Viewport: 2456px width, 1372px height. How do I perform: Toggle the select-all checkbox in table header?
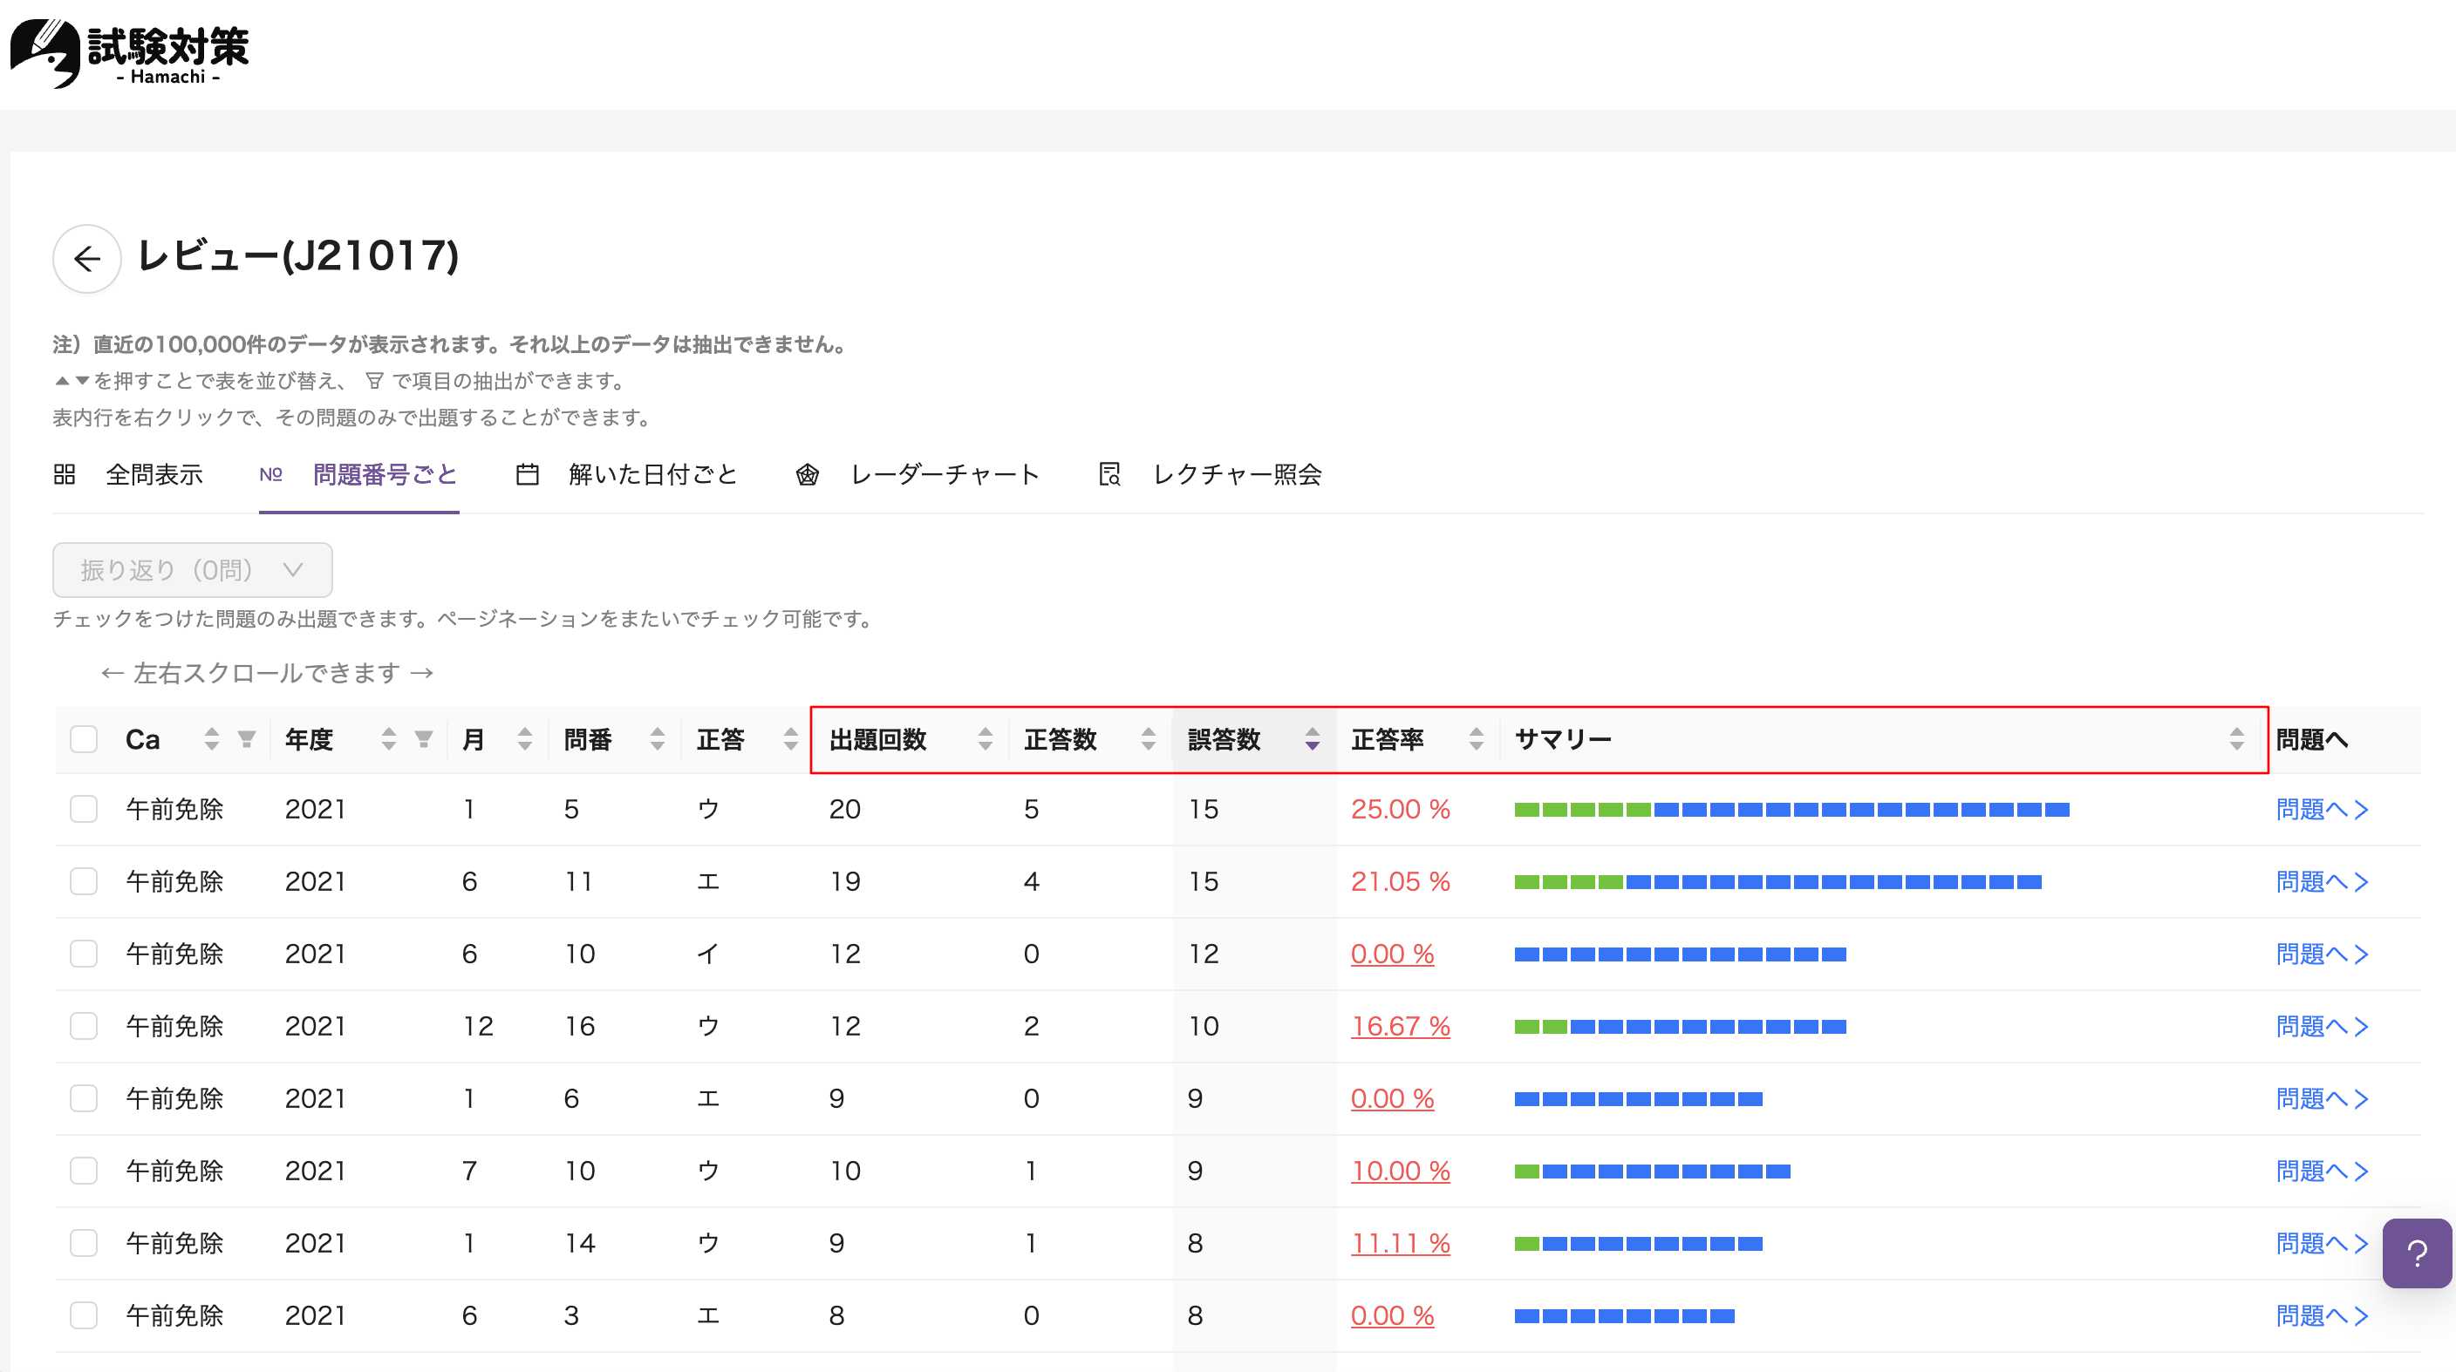coord(84,738)
